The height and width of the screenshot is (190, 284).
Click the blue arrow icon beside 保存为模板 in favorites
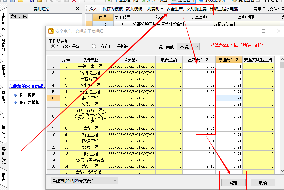click(x=15, y=103)
